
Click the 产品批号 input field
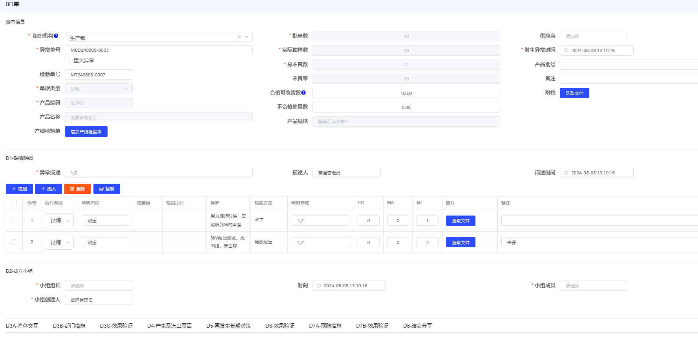[x=629, y=65]
